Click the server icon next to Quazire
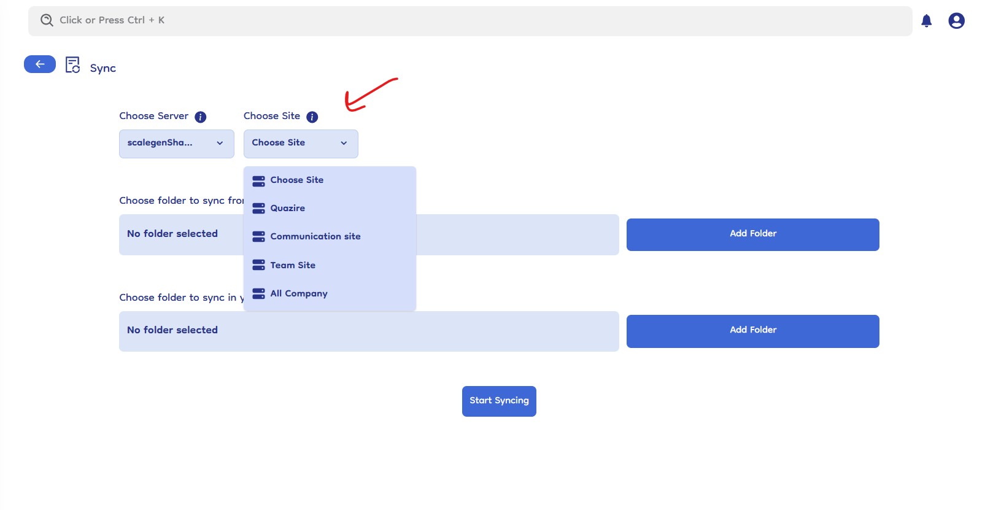 [259, 208]
